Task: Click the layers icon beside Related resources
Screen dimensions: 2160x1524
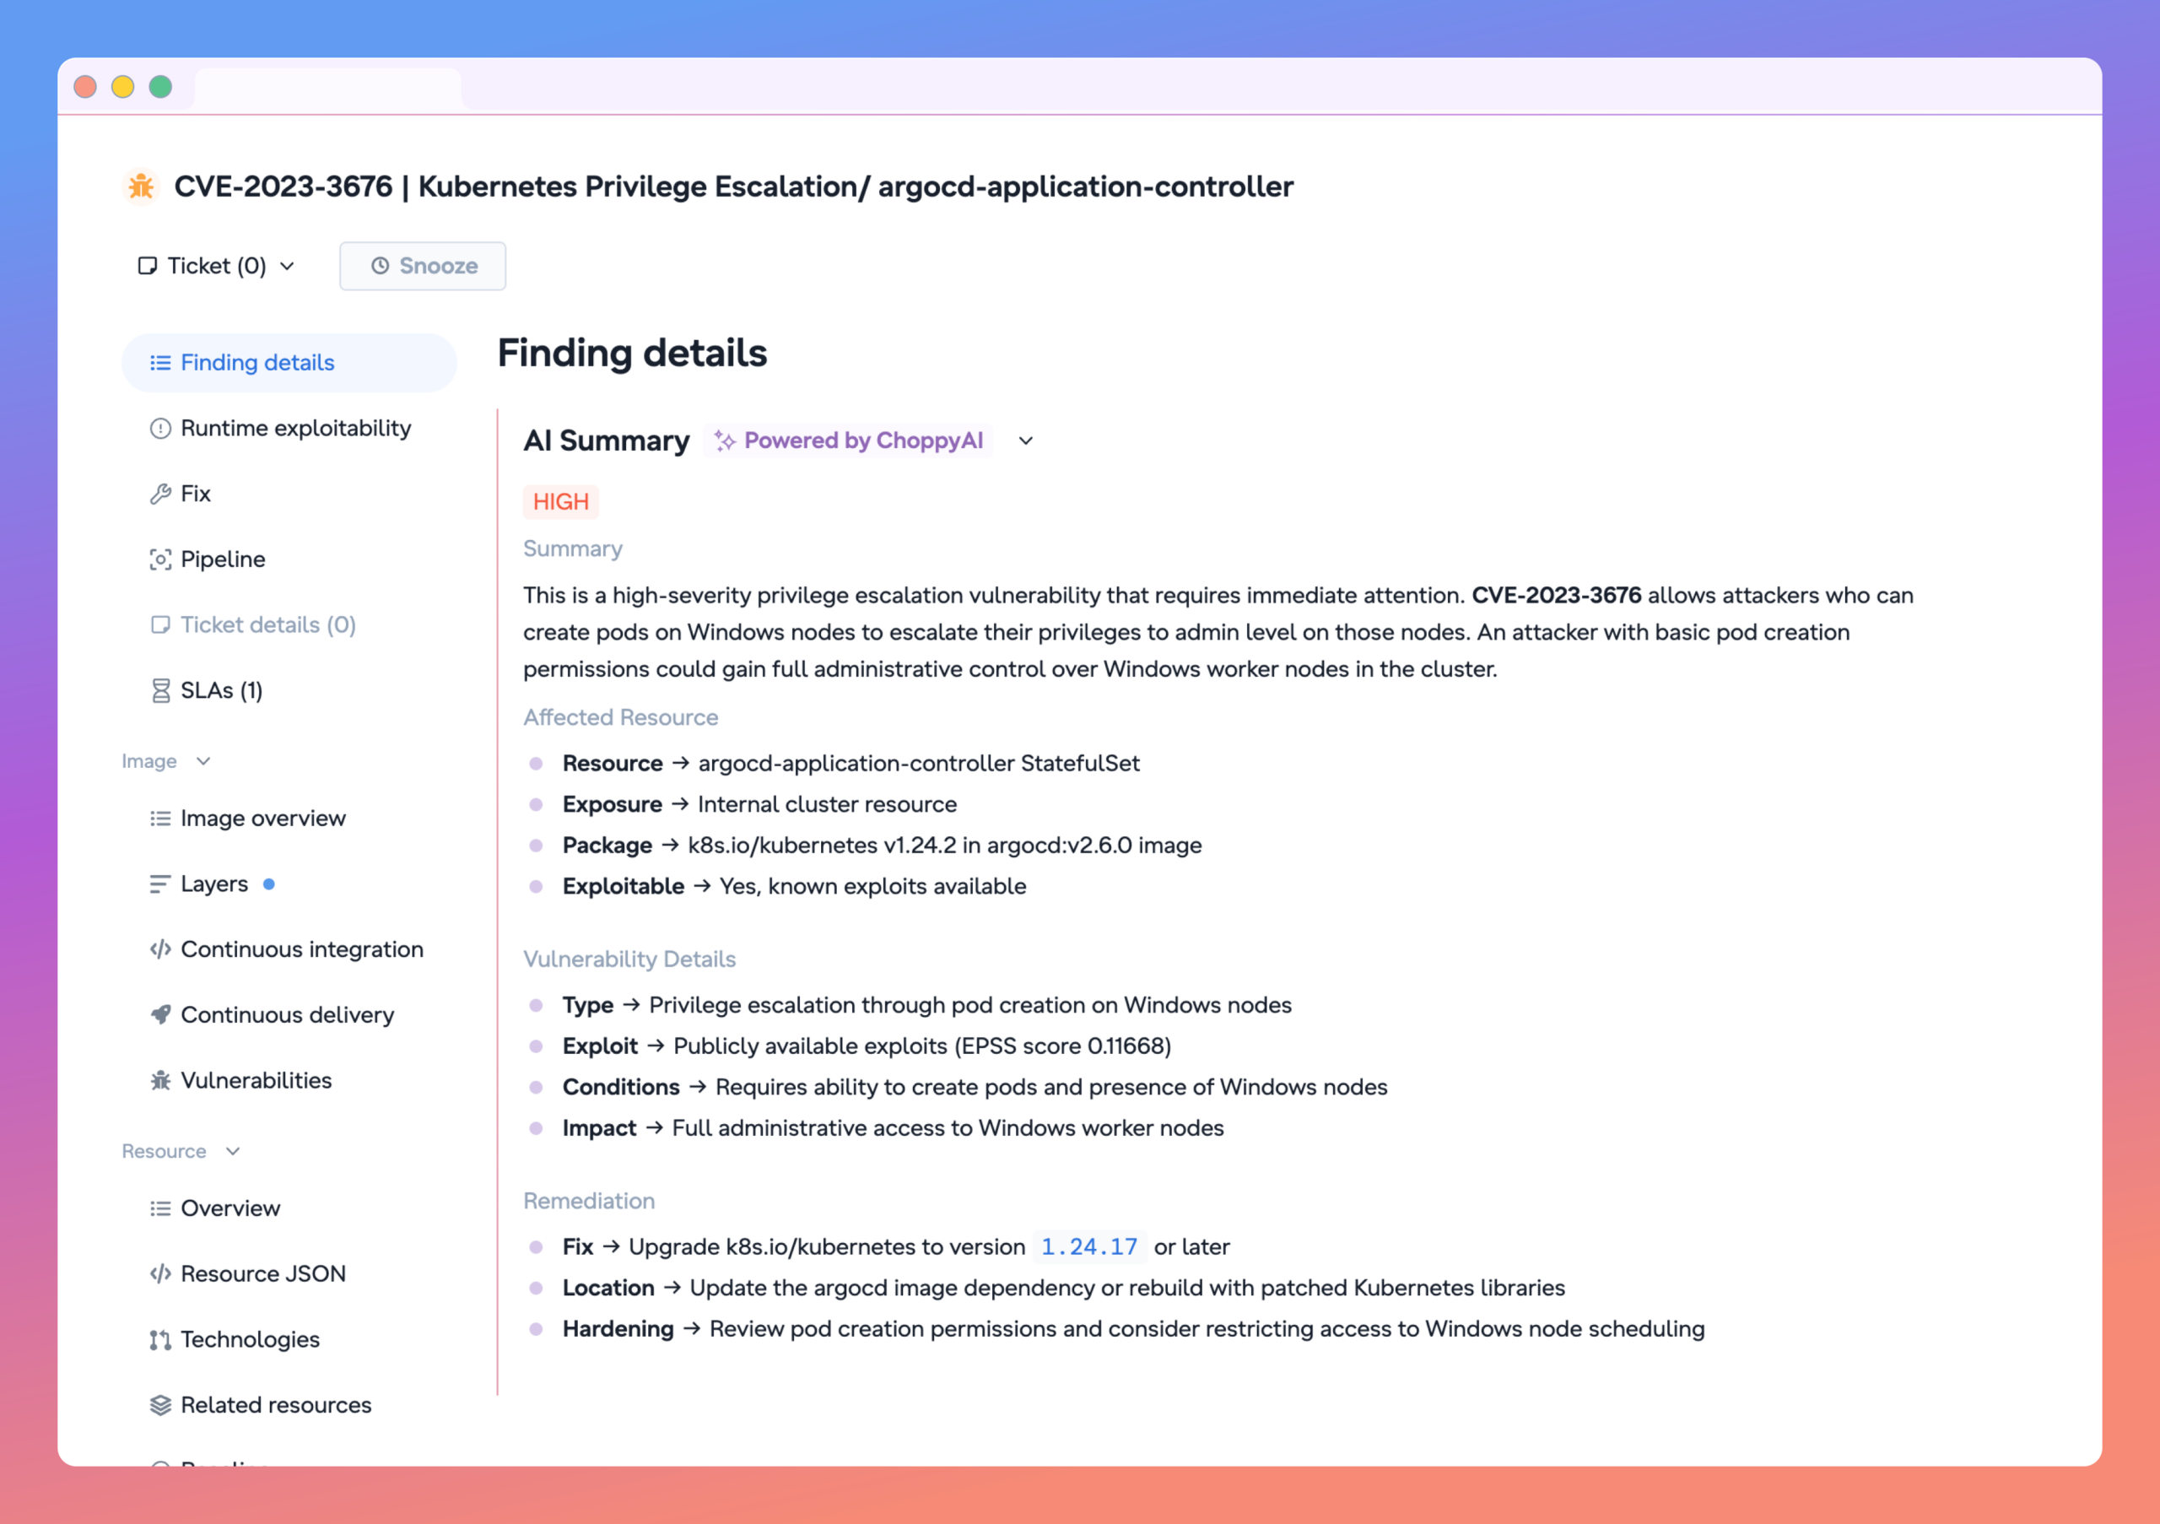Action: 161,1406
